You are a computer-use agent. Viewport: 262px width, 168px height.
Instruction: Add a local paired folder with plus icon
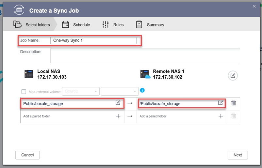tap(118, 116)
